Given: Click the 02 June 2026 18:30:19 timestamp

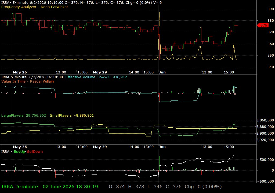Looking at the screenshot, I should [70, 187].
